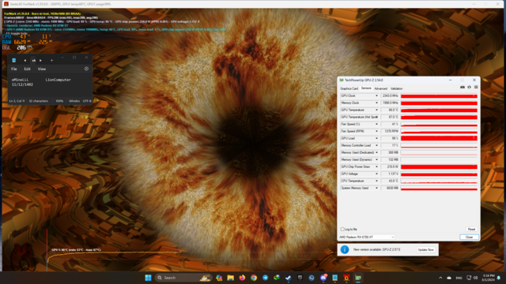Open Notepad's View menu
Image resolution: width=506 pixels, height=284 pixels.
point(42,69)
